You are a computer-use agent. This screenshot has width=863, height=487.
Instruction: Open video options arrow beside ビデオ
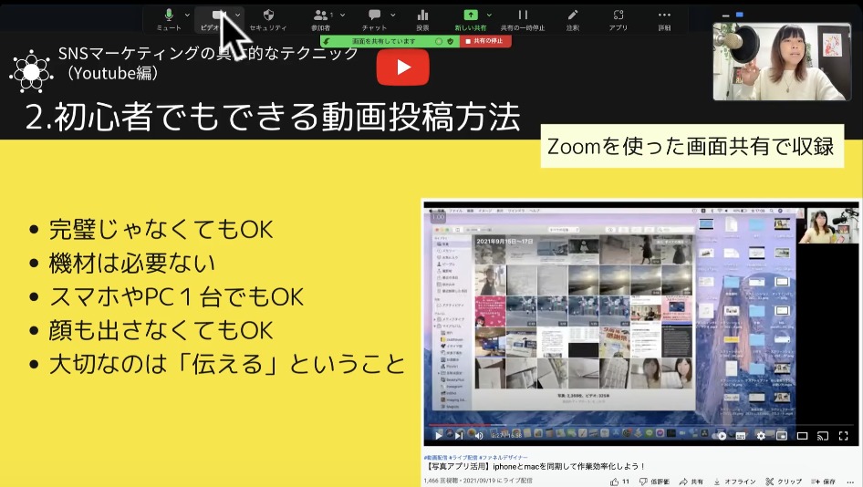click(x=237, y=15)
